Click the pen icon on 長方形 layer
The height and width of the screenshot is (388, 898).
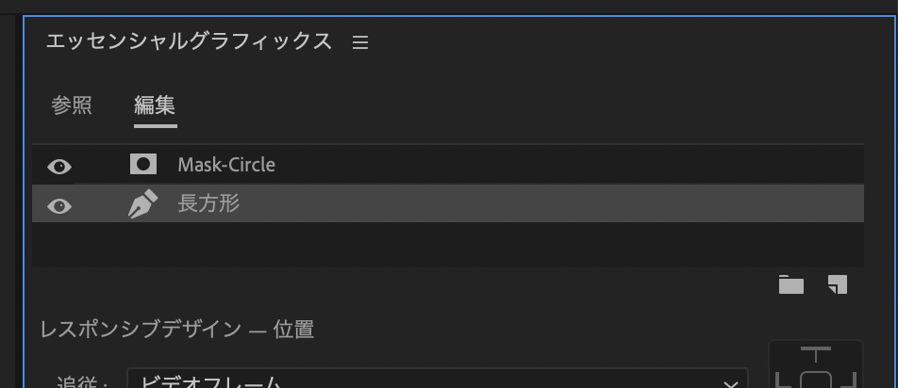tap(142, 204)
